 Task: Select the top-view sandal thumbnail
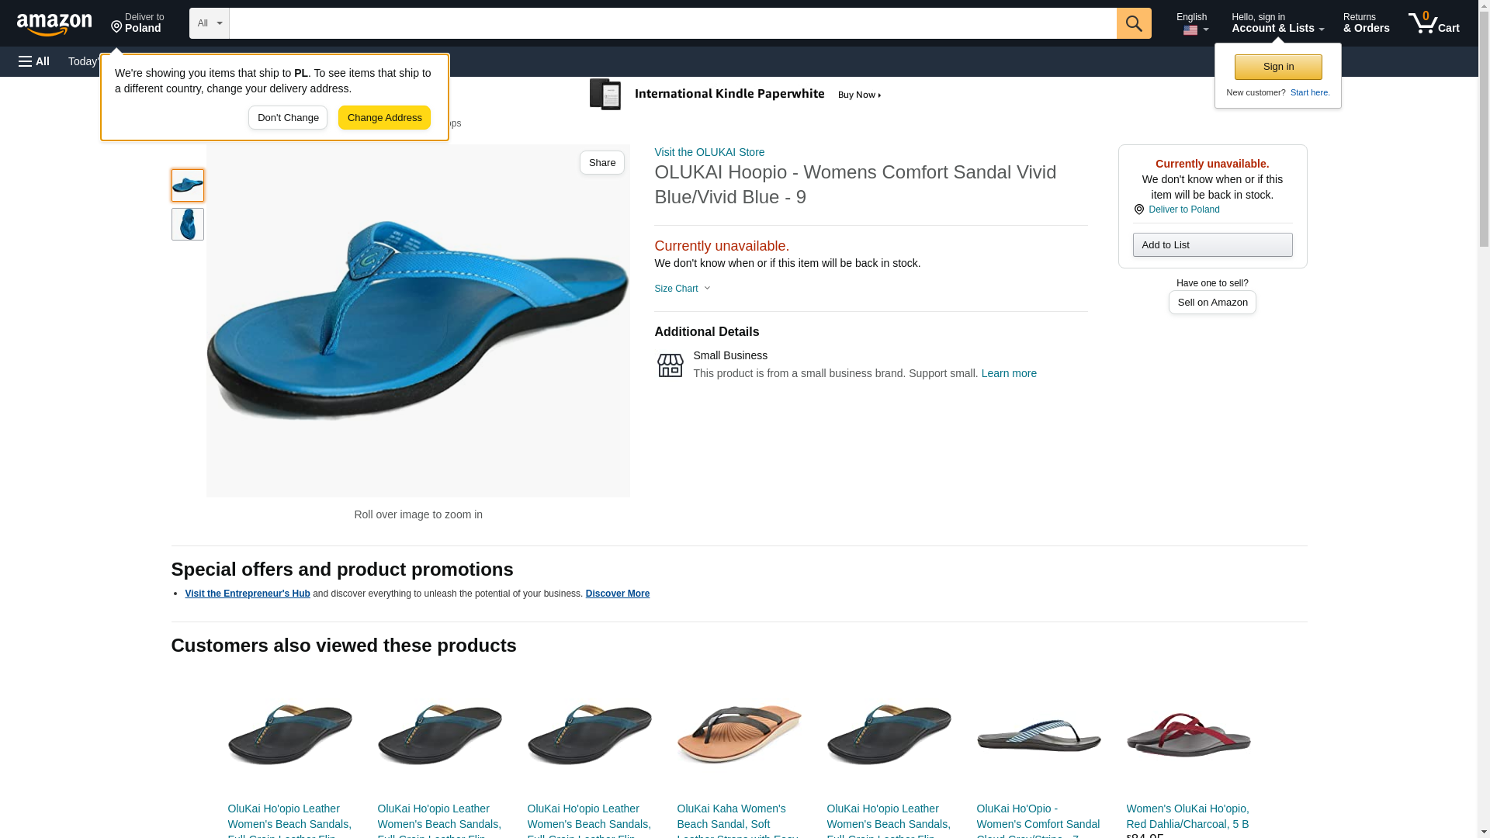187,224
